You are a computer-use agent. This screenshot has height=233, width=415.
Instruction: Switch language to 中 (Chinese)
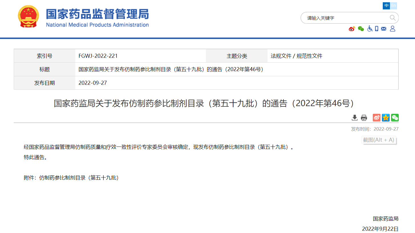pyautogui.click(x=386, y=5)
